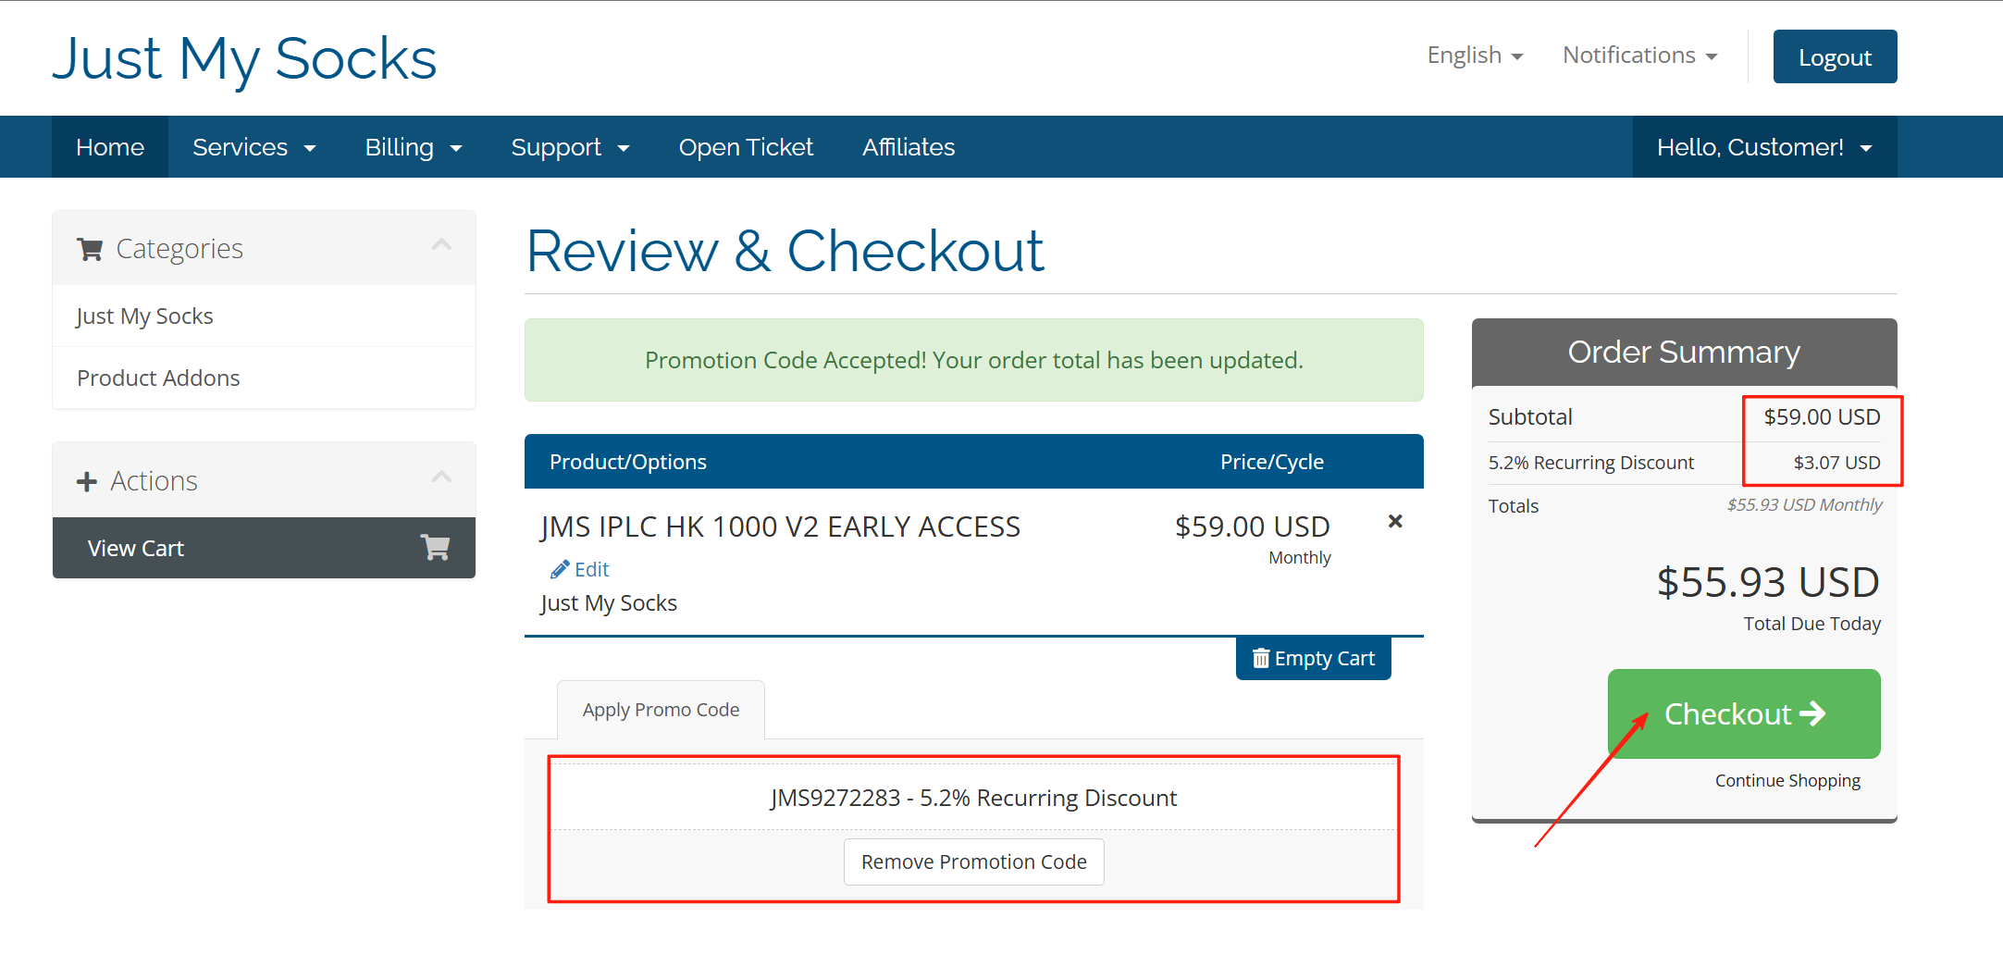Open the Notifications dropdown
Screen dimensions: 2003x967
tap(1639, 56)
